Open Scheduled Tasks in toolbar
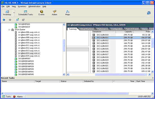The height and width of the screenshot is (115, 155). point(26,13)
